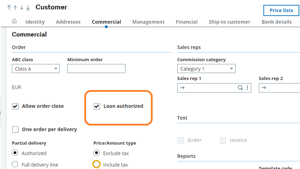Go to first record arrow icon

click(x=9, y=8)
